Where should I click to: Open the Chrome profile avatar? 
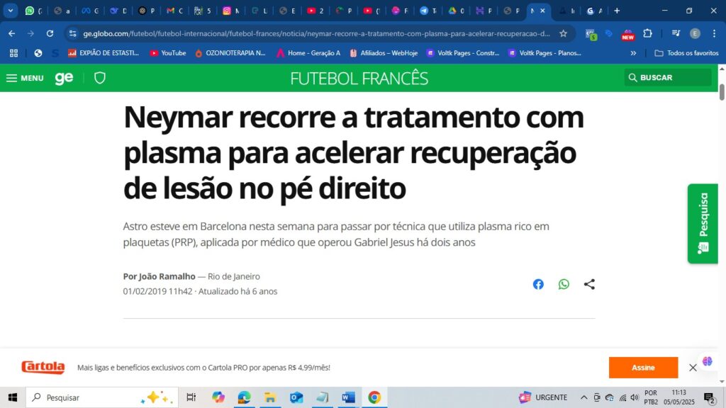(695, 33)
